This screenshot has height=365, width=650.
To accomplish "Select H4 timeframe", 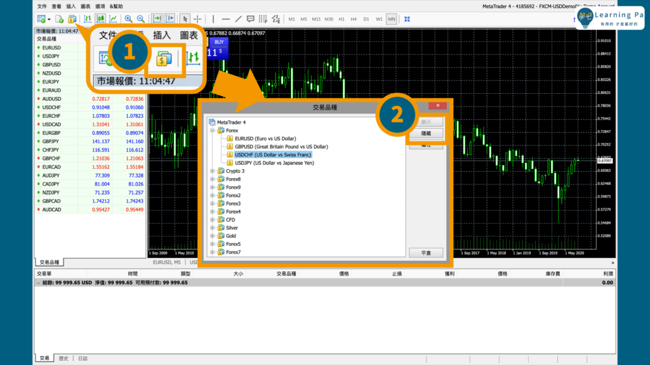I will click(x=354, y=19).
